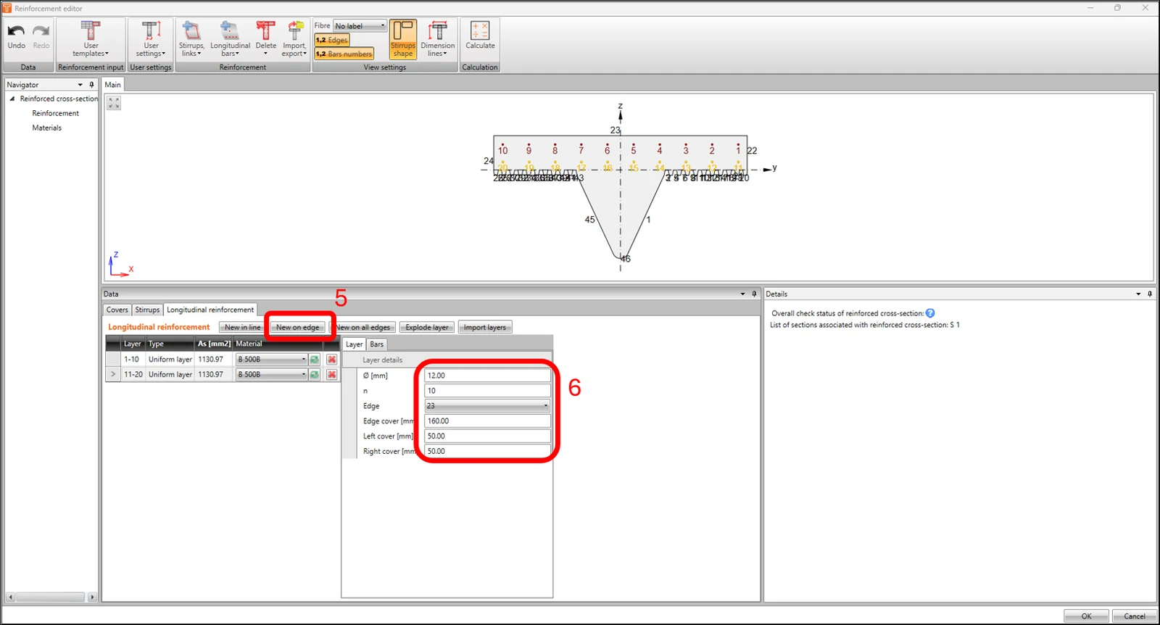Switch to the Stirrups tab
Image resolution: width=1160 pixels, height=625 pixels.
(x=147, y=310)
